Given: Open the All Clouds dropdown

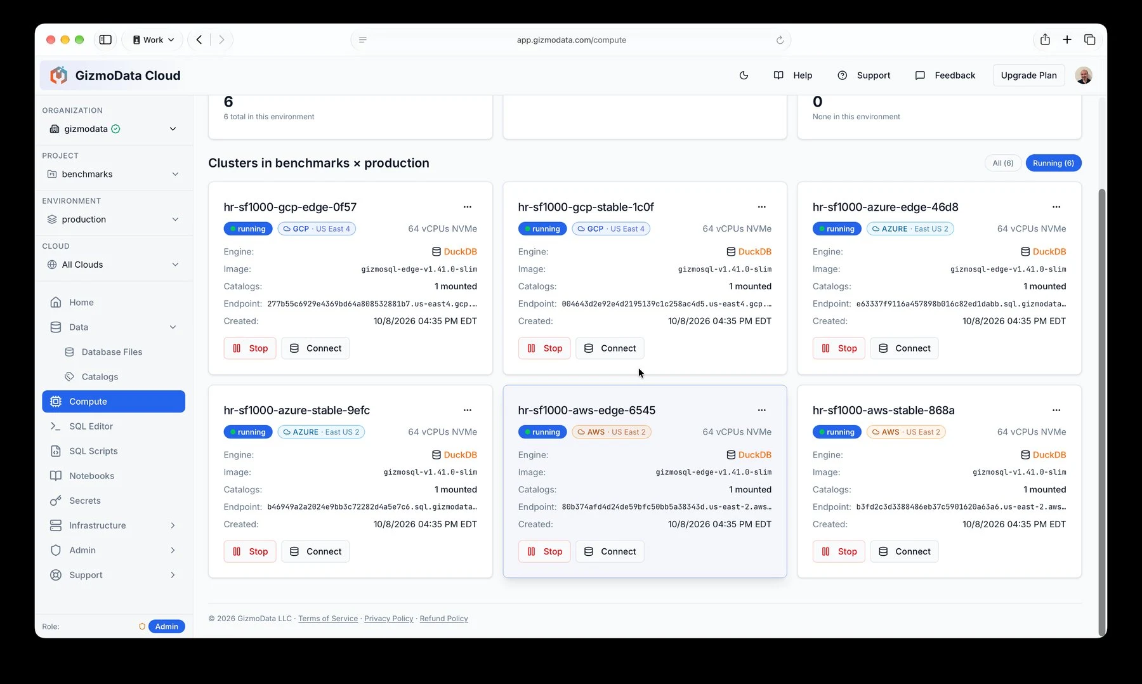Looking at the screenshot, I should [114, 265].
